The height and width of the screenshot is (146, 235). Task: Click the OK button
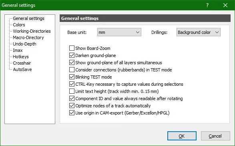click(x=182, y=136)
